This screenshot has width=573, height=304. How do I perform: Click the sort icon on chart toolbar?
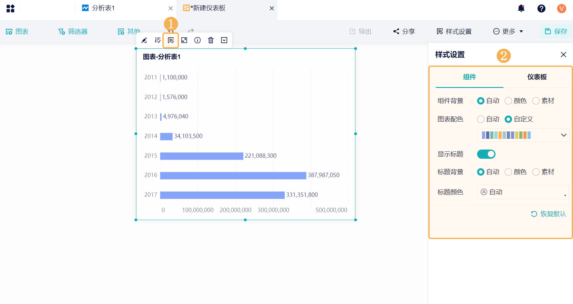pyautogui.click(x=157, y=40)
